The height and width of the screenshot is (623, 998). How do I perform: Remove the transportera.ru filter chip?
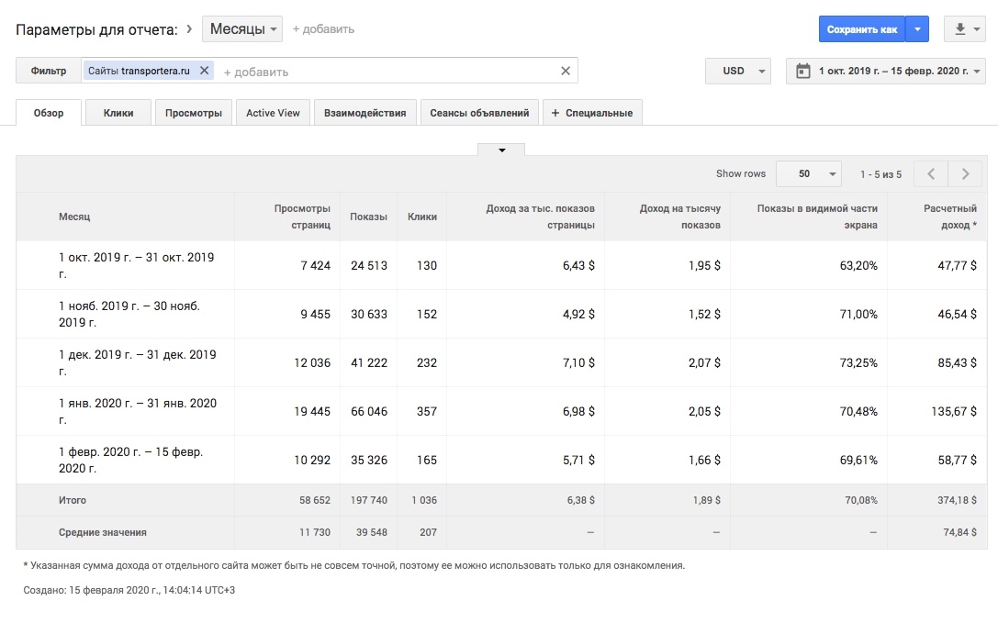pos(205,71)
